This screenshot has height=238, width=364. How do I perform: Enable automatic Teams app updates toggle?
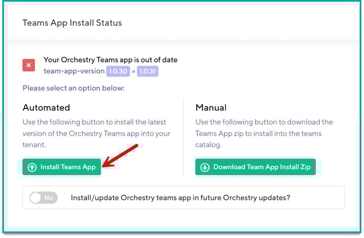coord(43,198)
